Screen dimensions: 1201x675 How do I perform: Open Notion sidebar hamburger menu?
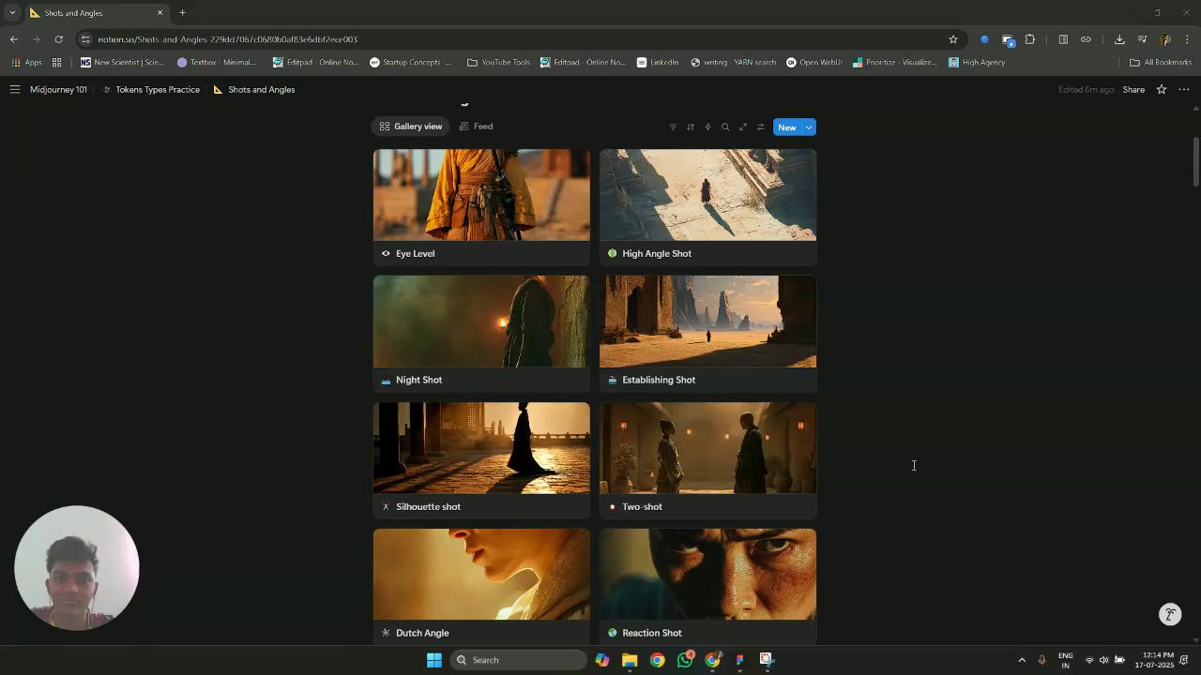pos(15,90)
